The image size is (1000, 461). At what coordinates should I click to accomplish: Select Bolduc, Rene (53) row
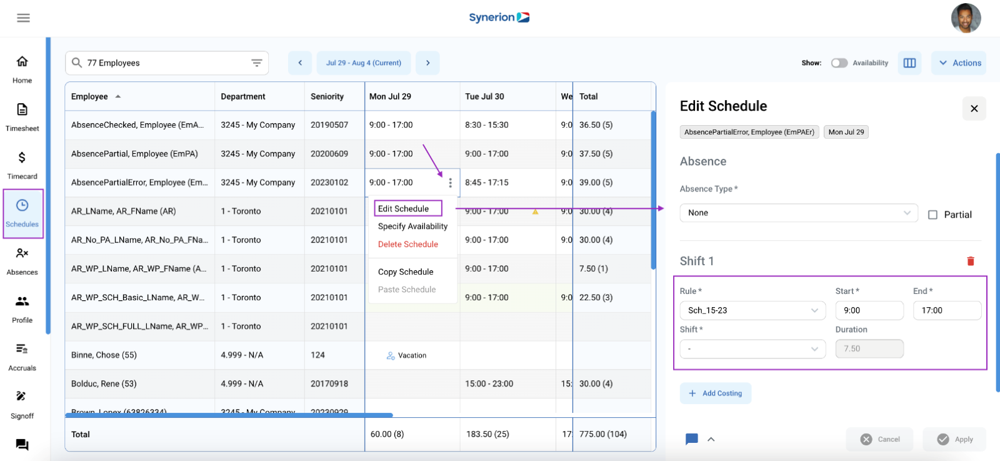coord(104,384)
